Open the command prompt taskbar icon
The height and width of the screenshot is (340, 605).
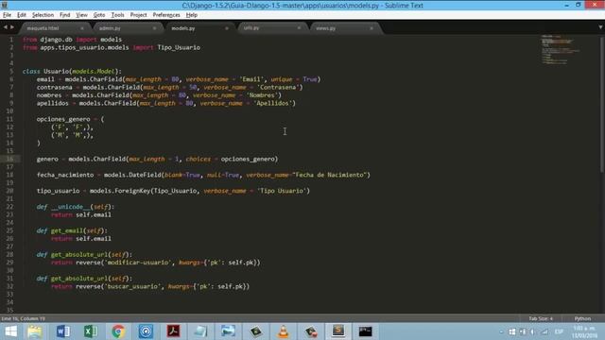pyautogui.click(x=366, y=331)
